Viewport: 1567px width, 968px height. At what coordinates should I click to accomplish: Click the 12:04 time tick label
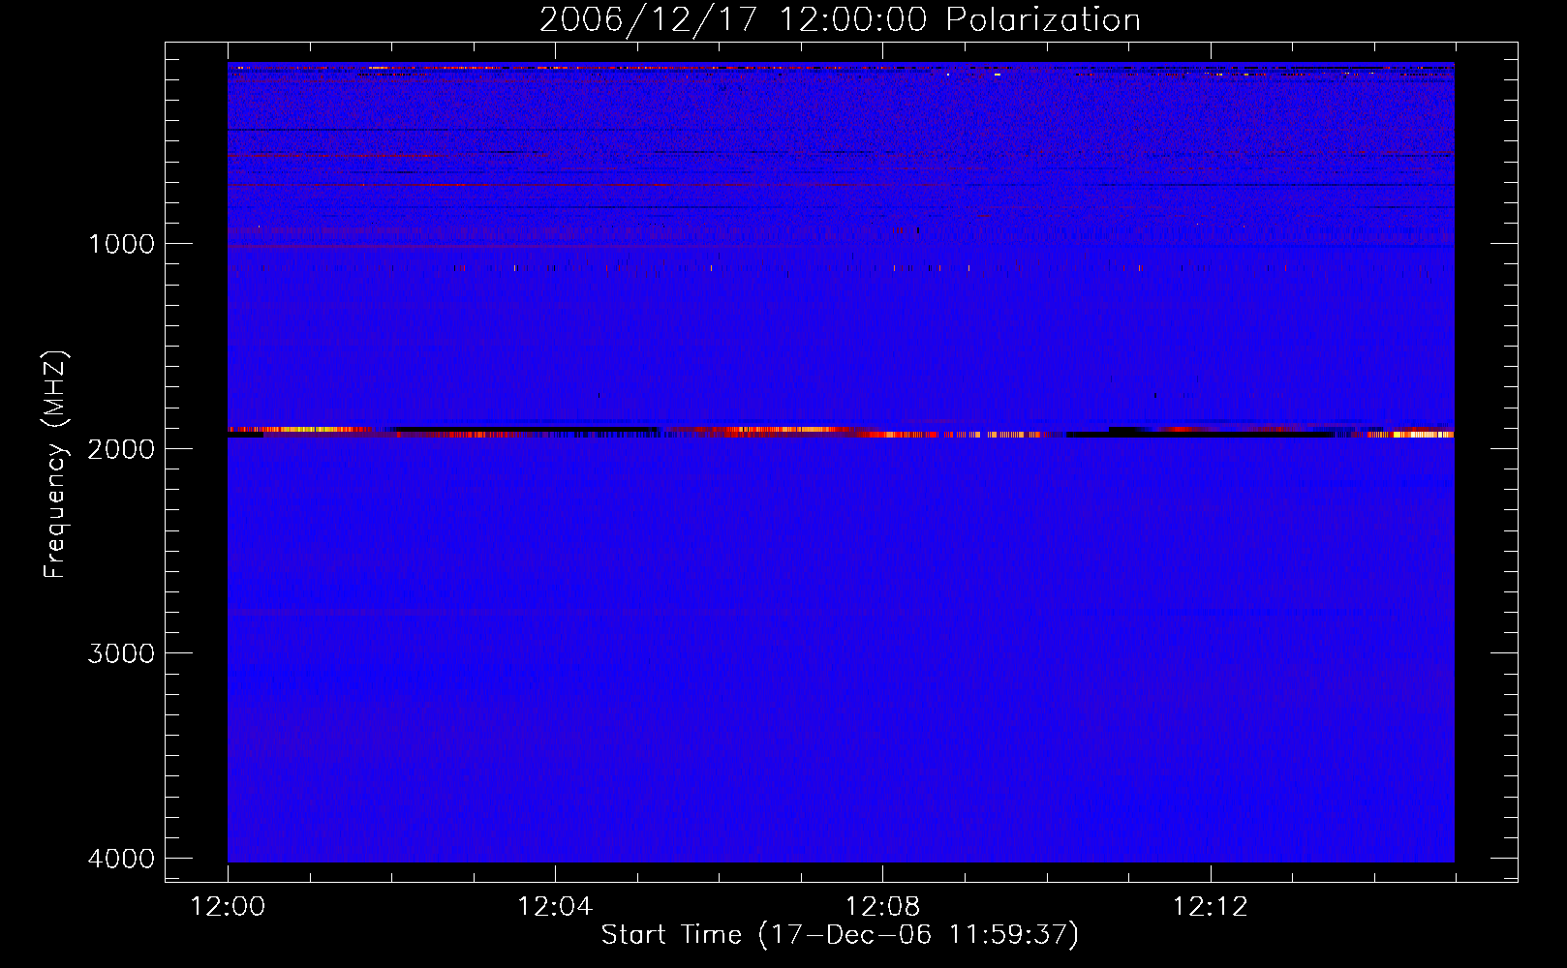[555, 907]
